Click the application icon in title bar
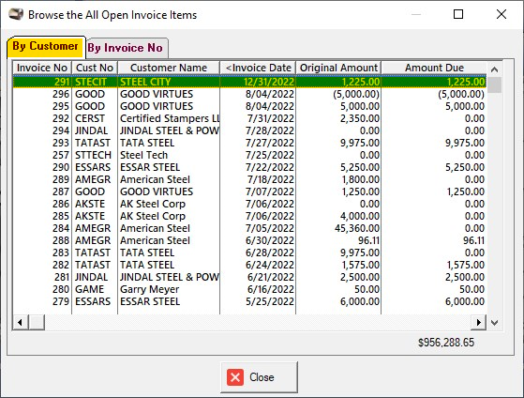Viewport: 524px width, 398px height. click(16, 14)
